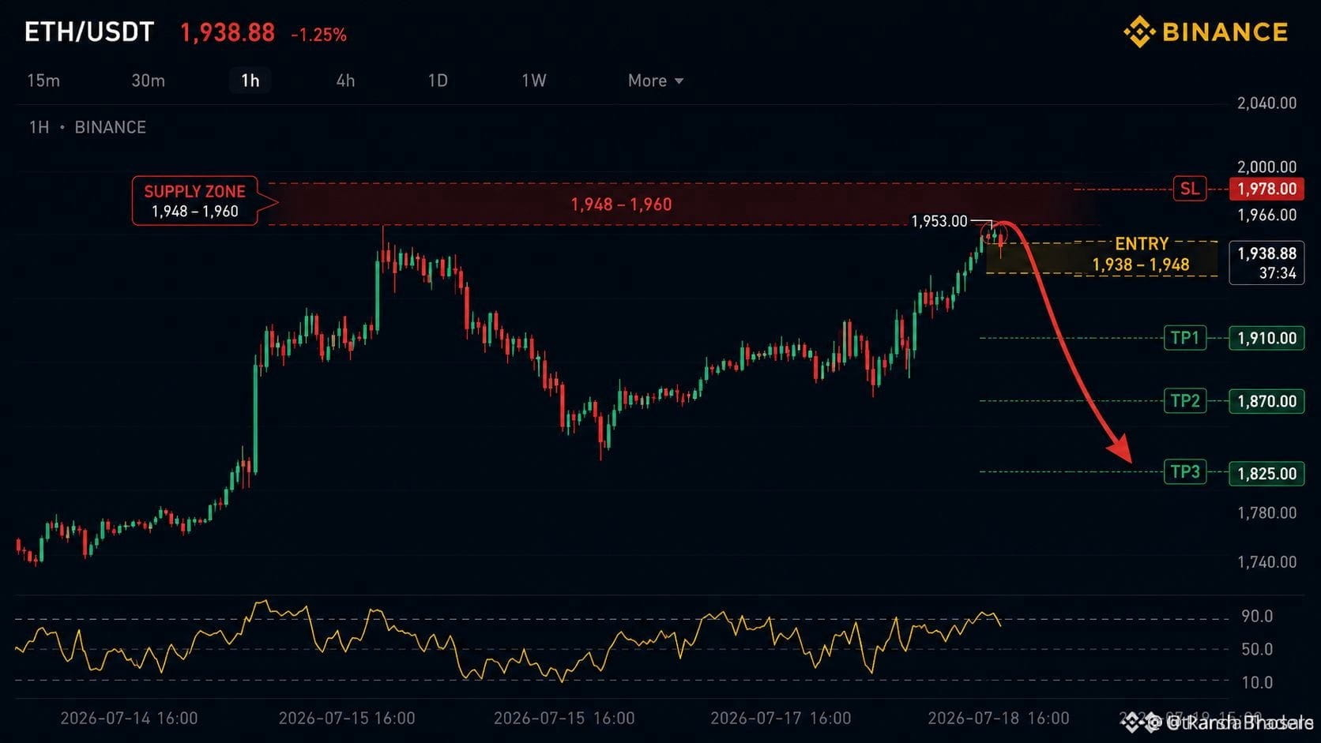
Task: Click the 2026-07-14 16:00 time label
Action: [129, 719]
